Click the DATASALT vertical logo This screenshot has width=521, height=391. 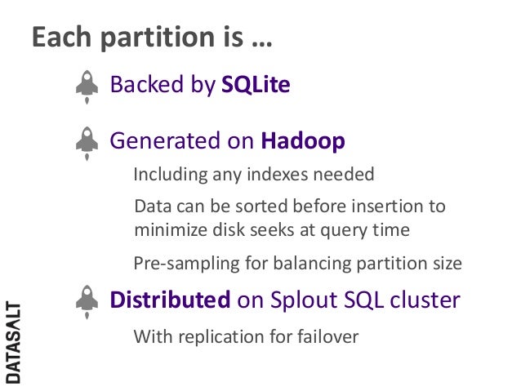[13, 343]
